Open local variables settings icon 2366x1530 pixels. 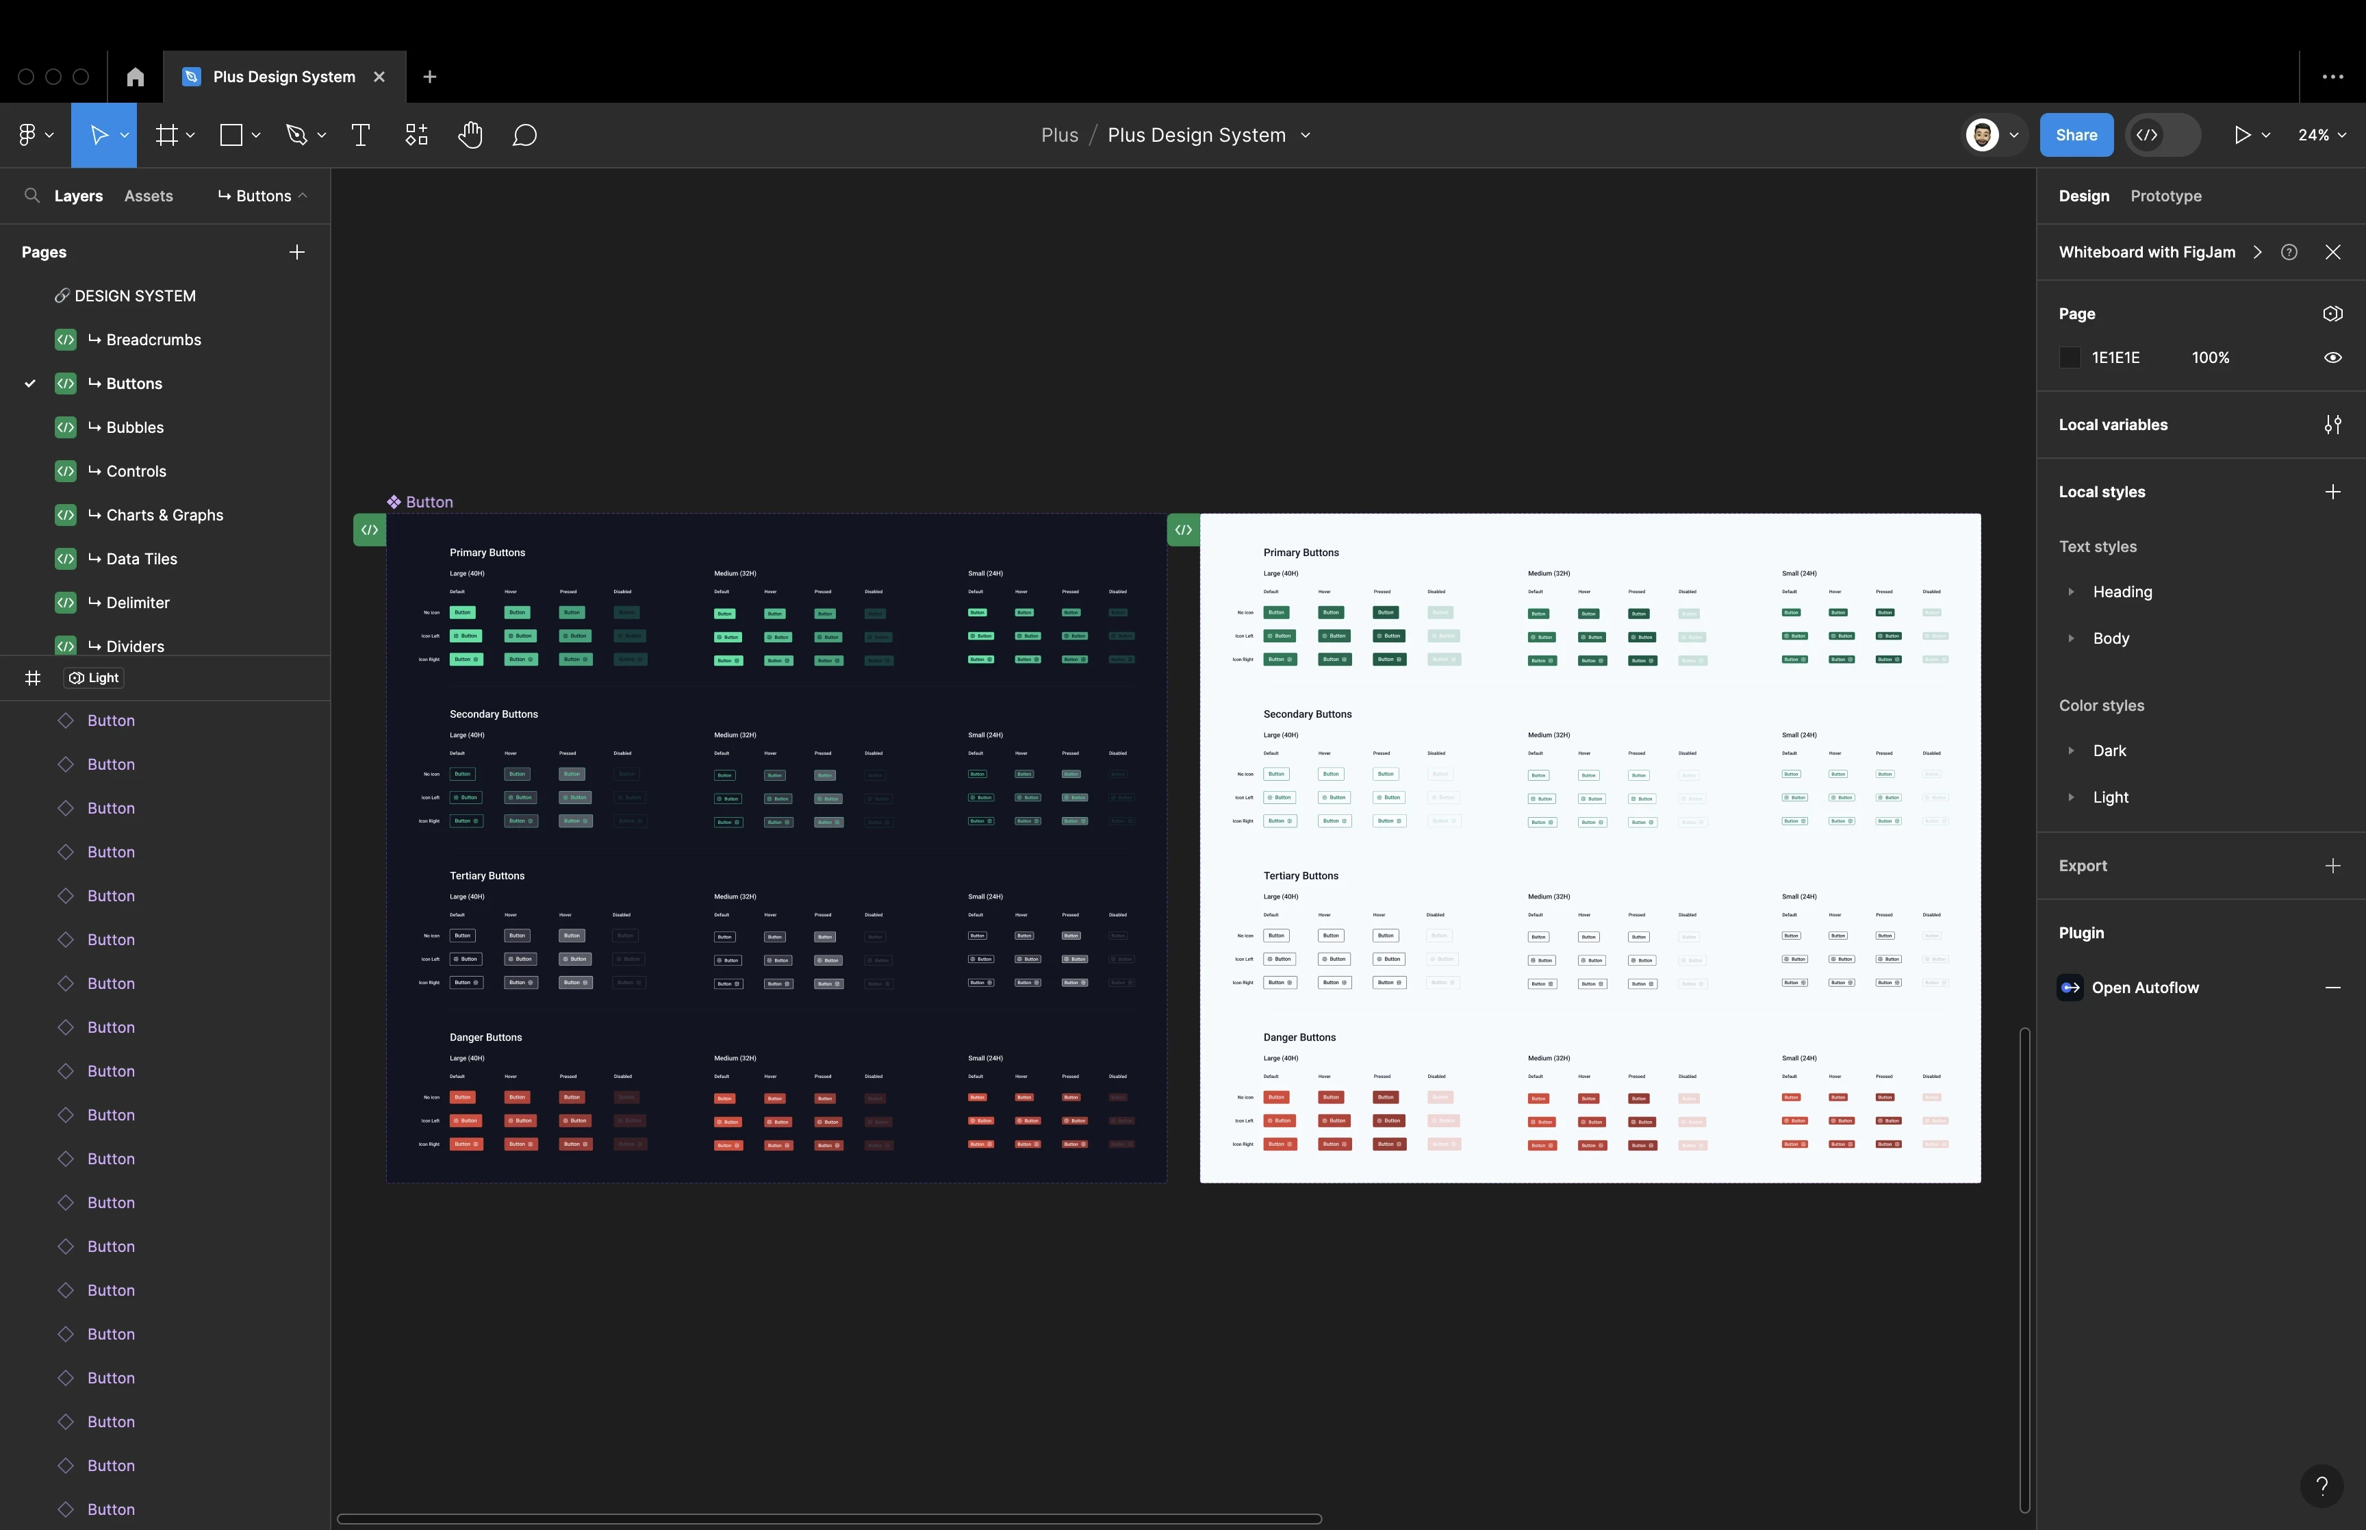pos(2332,425)
